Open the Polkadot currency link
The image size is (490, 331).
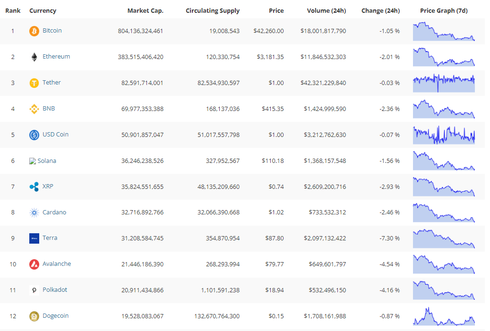click(x=55, y=289)
